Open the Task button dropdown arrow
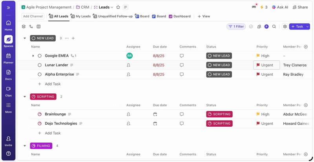Image resolution: width=314 pixels, height=162 pixels. tap(307, 27)
